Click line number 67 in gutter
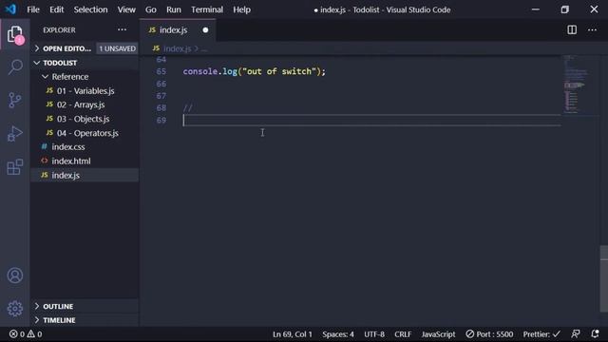The width and height of the screenshot is (608, 342). click(x=161, y=96)
